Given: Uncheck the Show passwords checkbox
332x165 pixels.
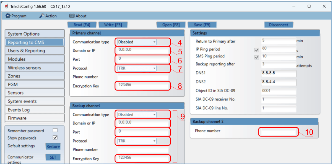Looking at the screenshot, I should point(55,138).
